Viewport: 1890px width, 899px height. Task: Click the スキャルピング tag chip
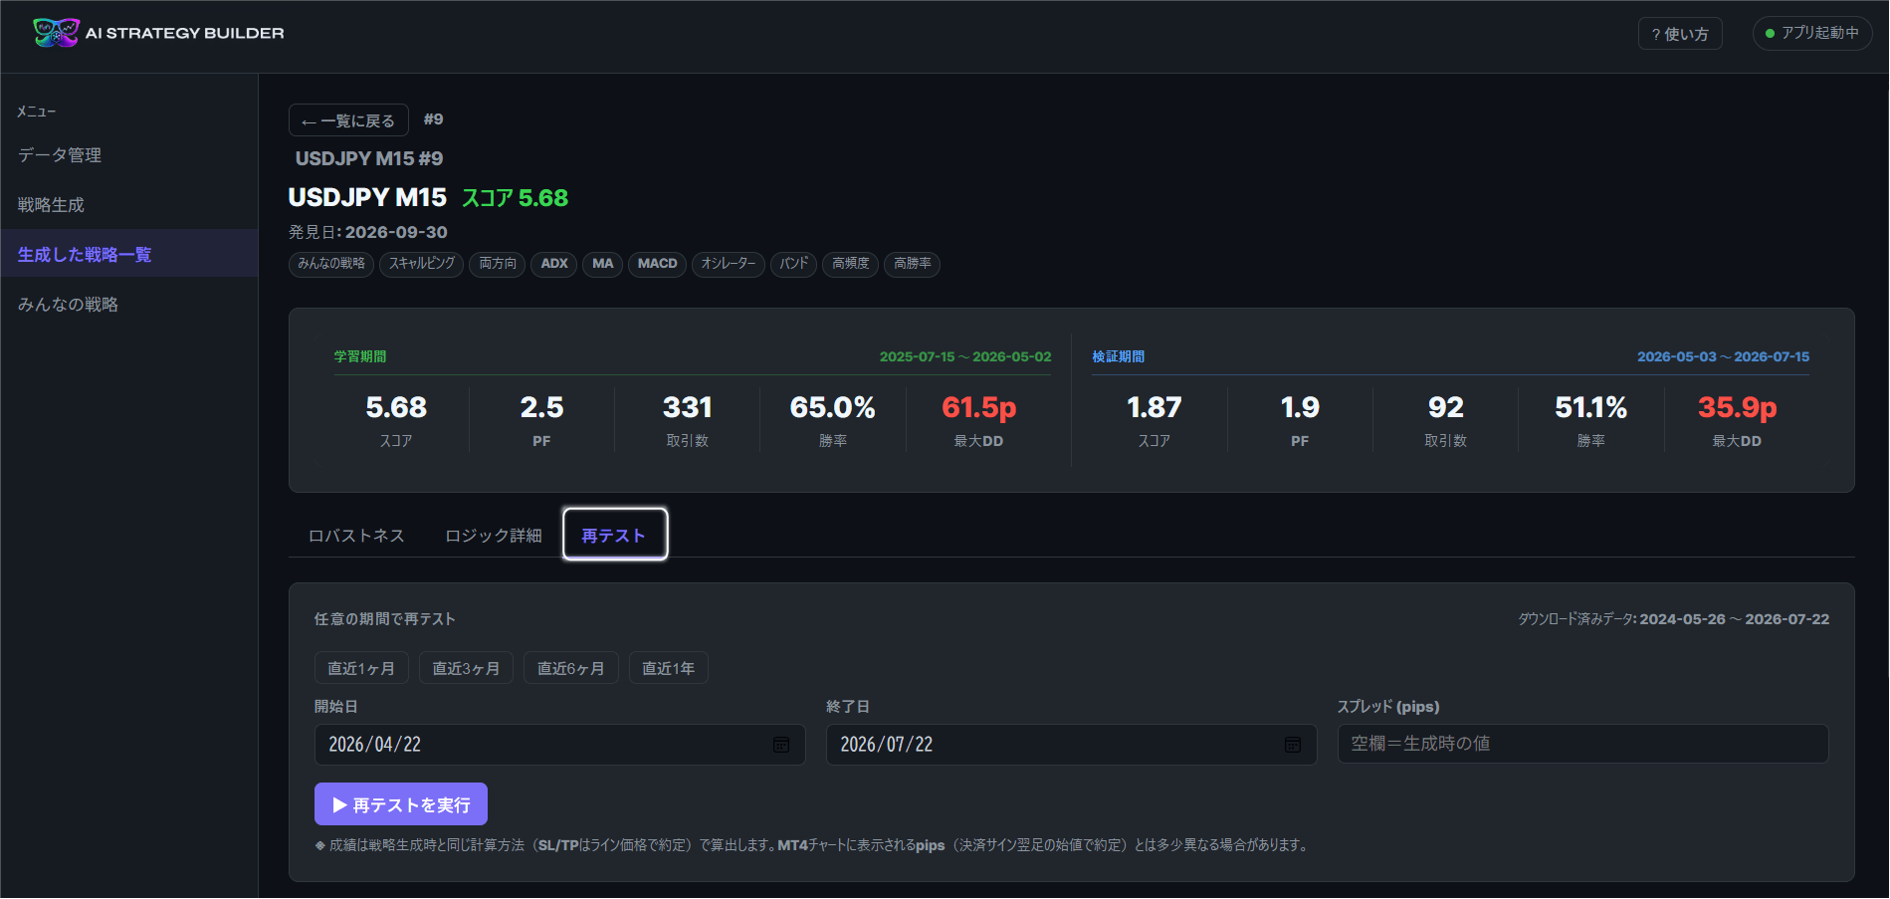[422, 264]
